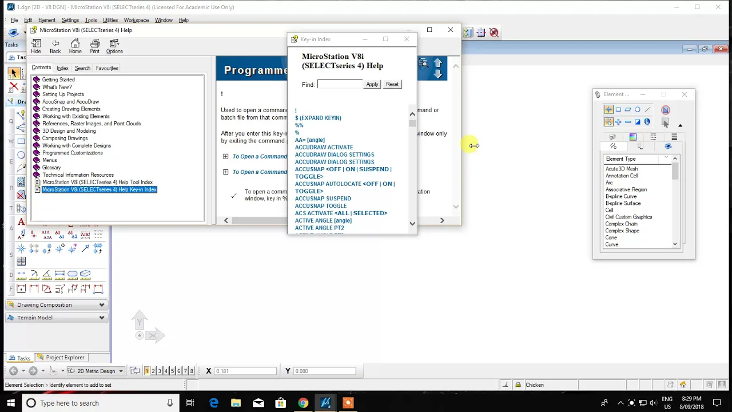Open the Help Options menu
Viewport: 732px width, 412px height.
click(x=114, y=46)
